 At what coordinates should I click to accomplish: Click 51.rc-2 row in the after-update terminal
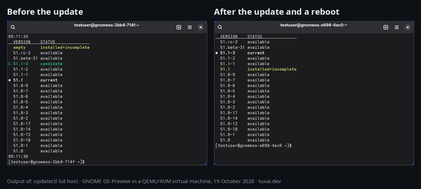point(245,42)
